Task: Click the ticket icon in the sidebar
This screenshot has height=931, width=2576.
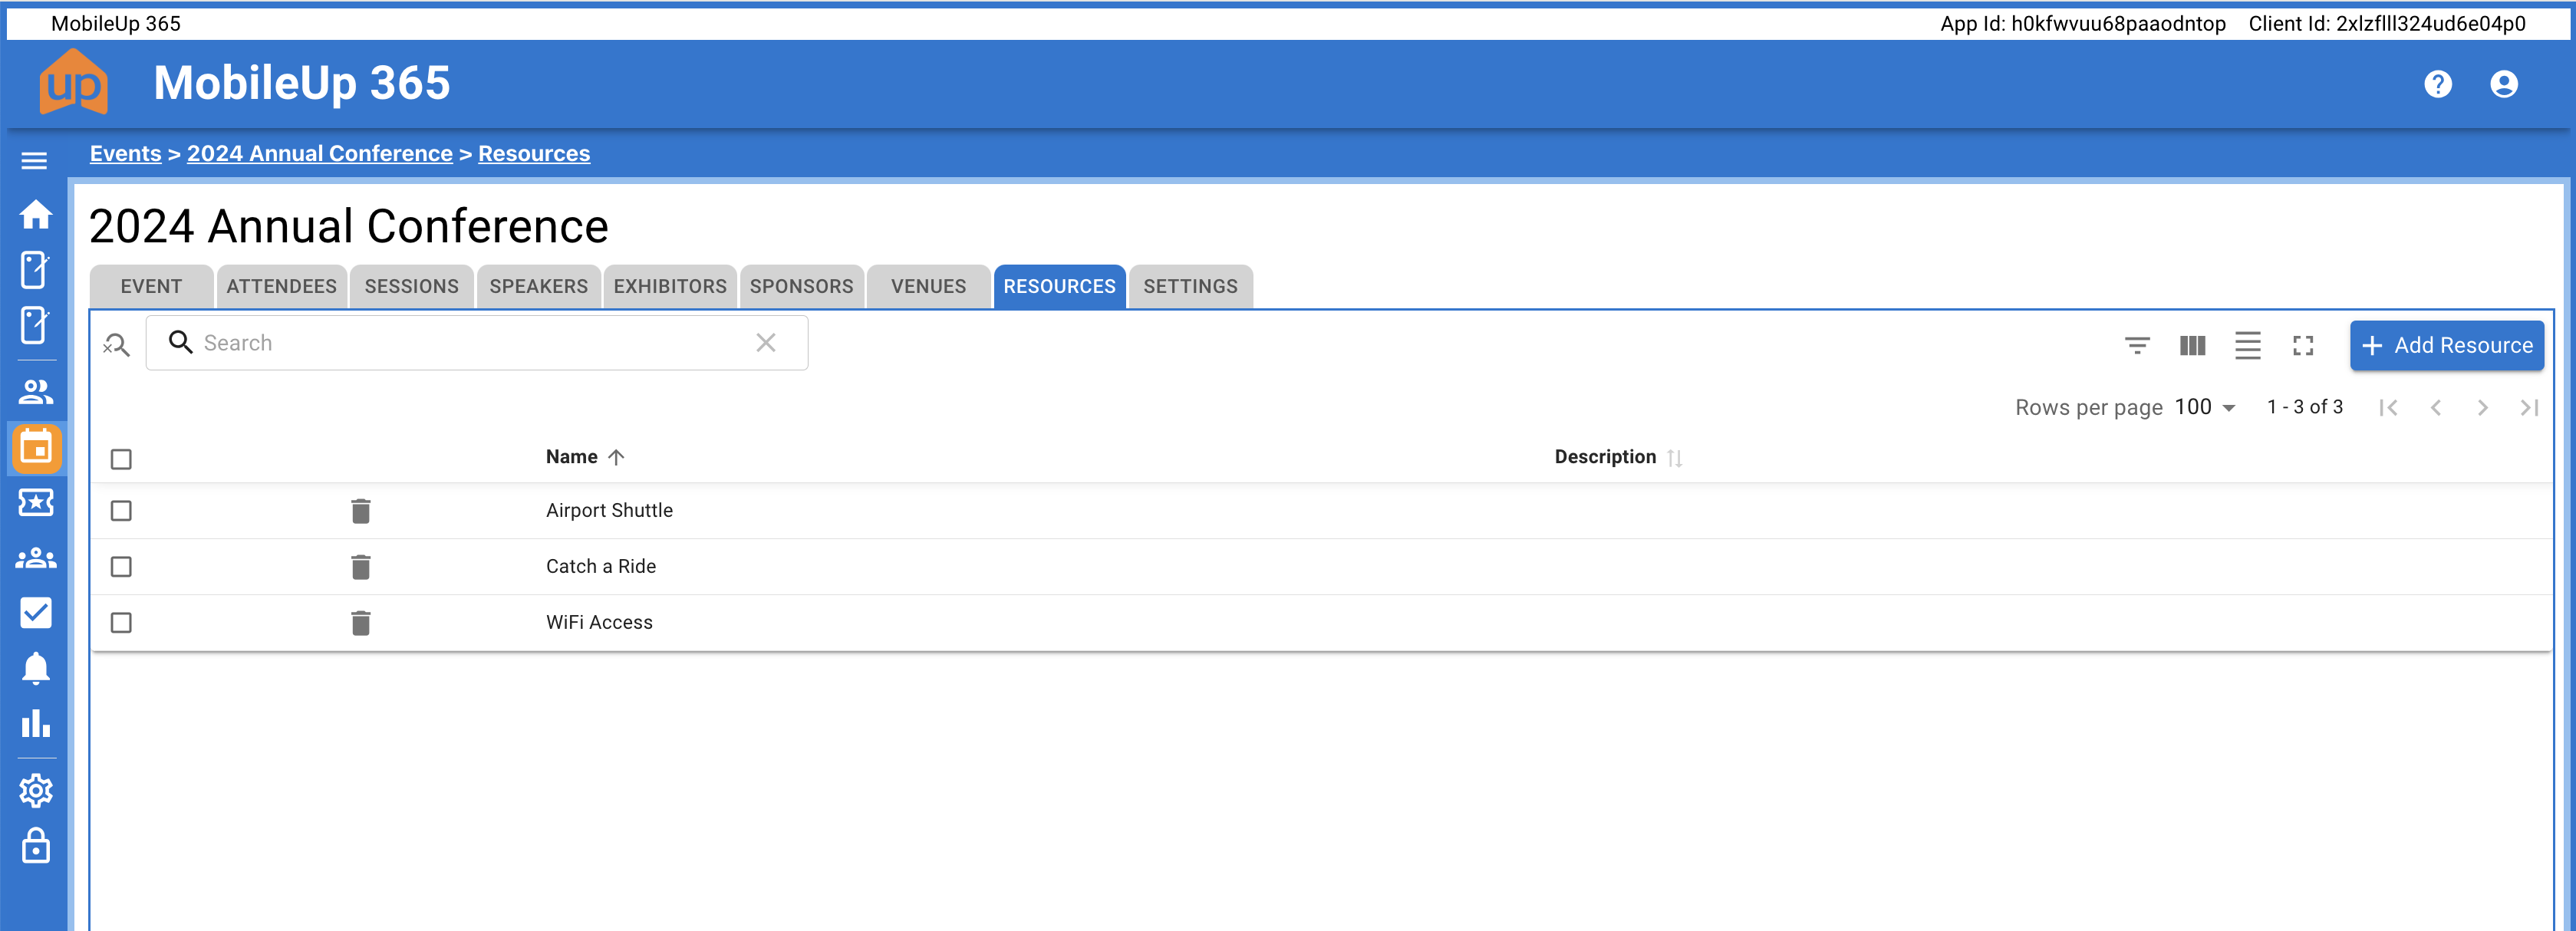Action: pos(36,503)
